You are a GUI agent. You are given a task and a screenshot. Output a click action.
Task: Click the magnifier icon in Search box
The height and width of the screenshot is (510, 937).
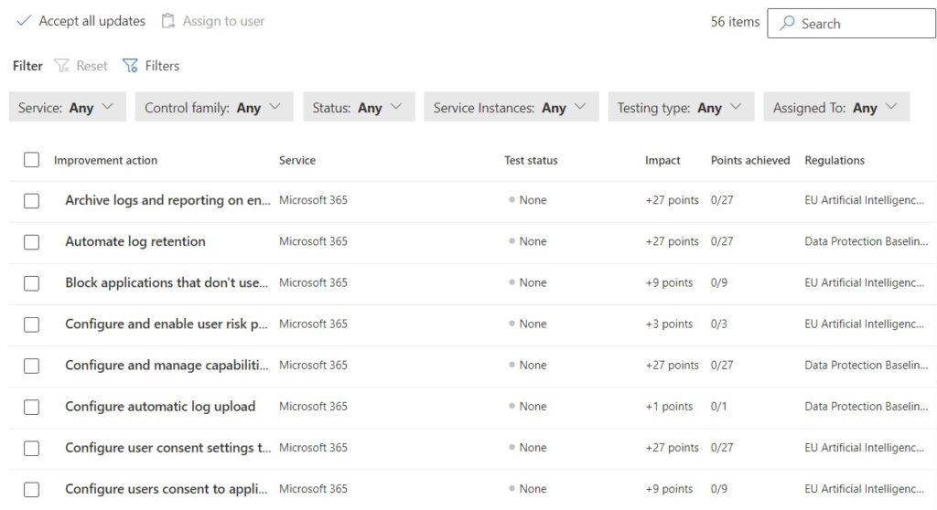point(787,24)
